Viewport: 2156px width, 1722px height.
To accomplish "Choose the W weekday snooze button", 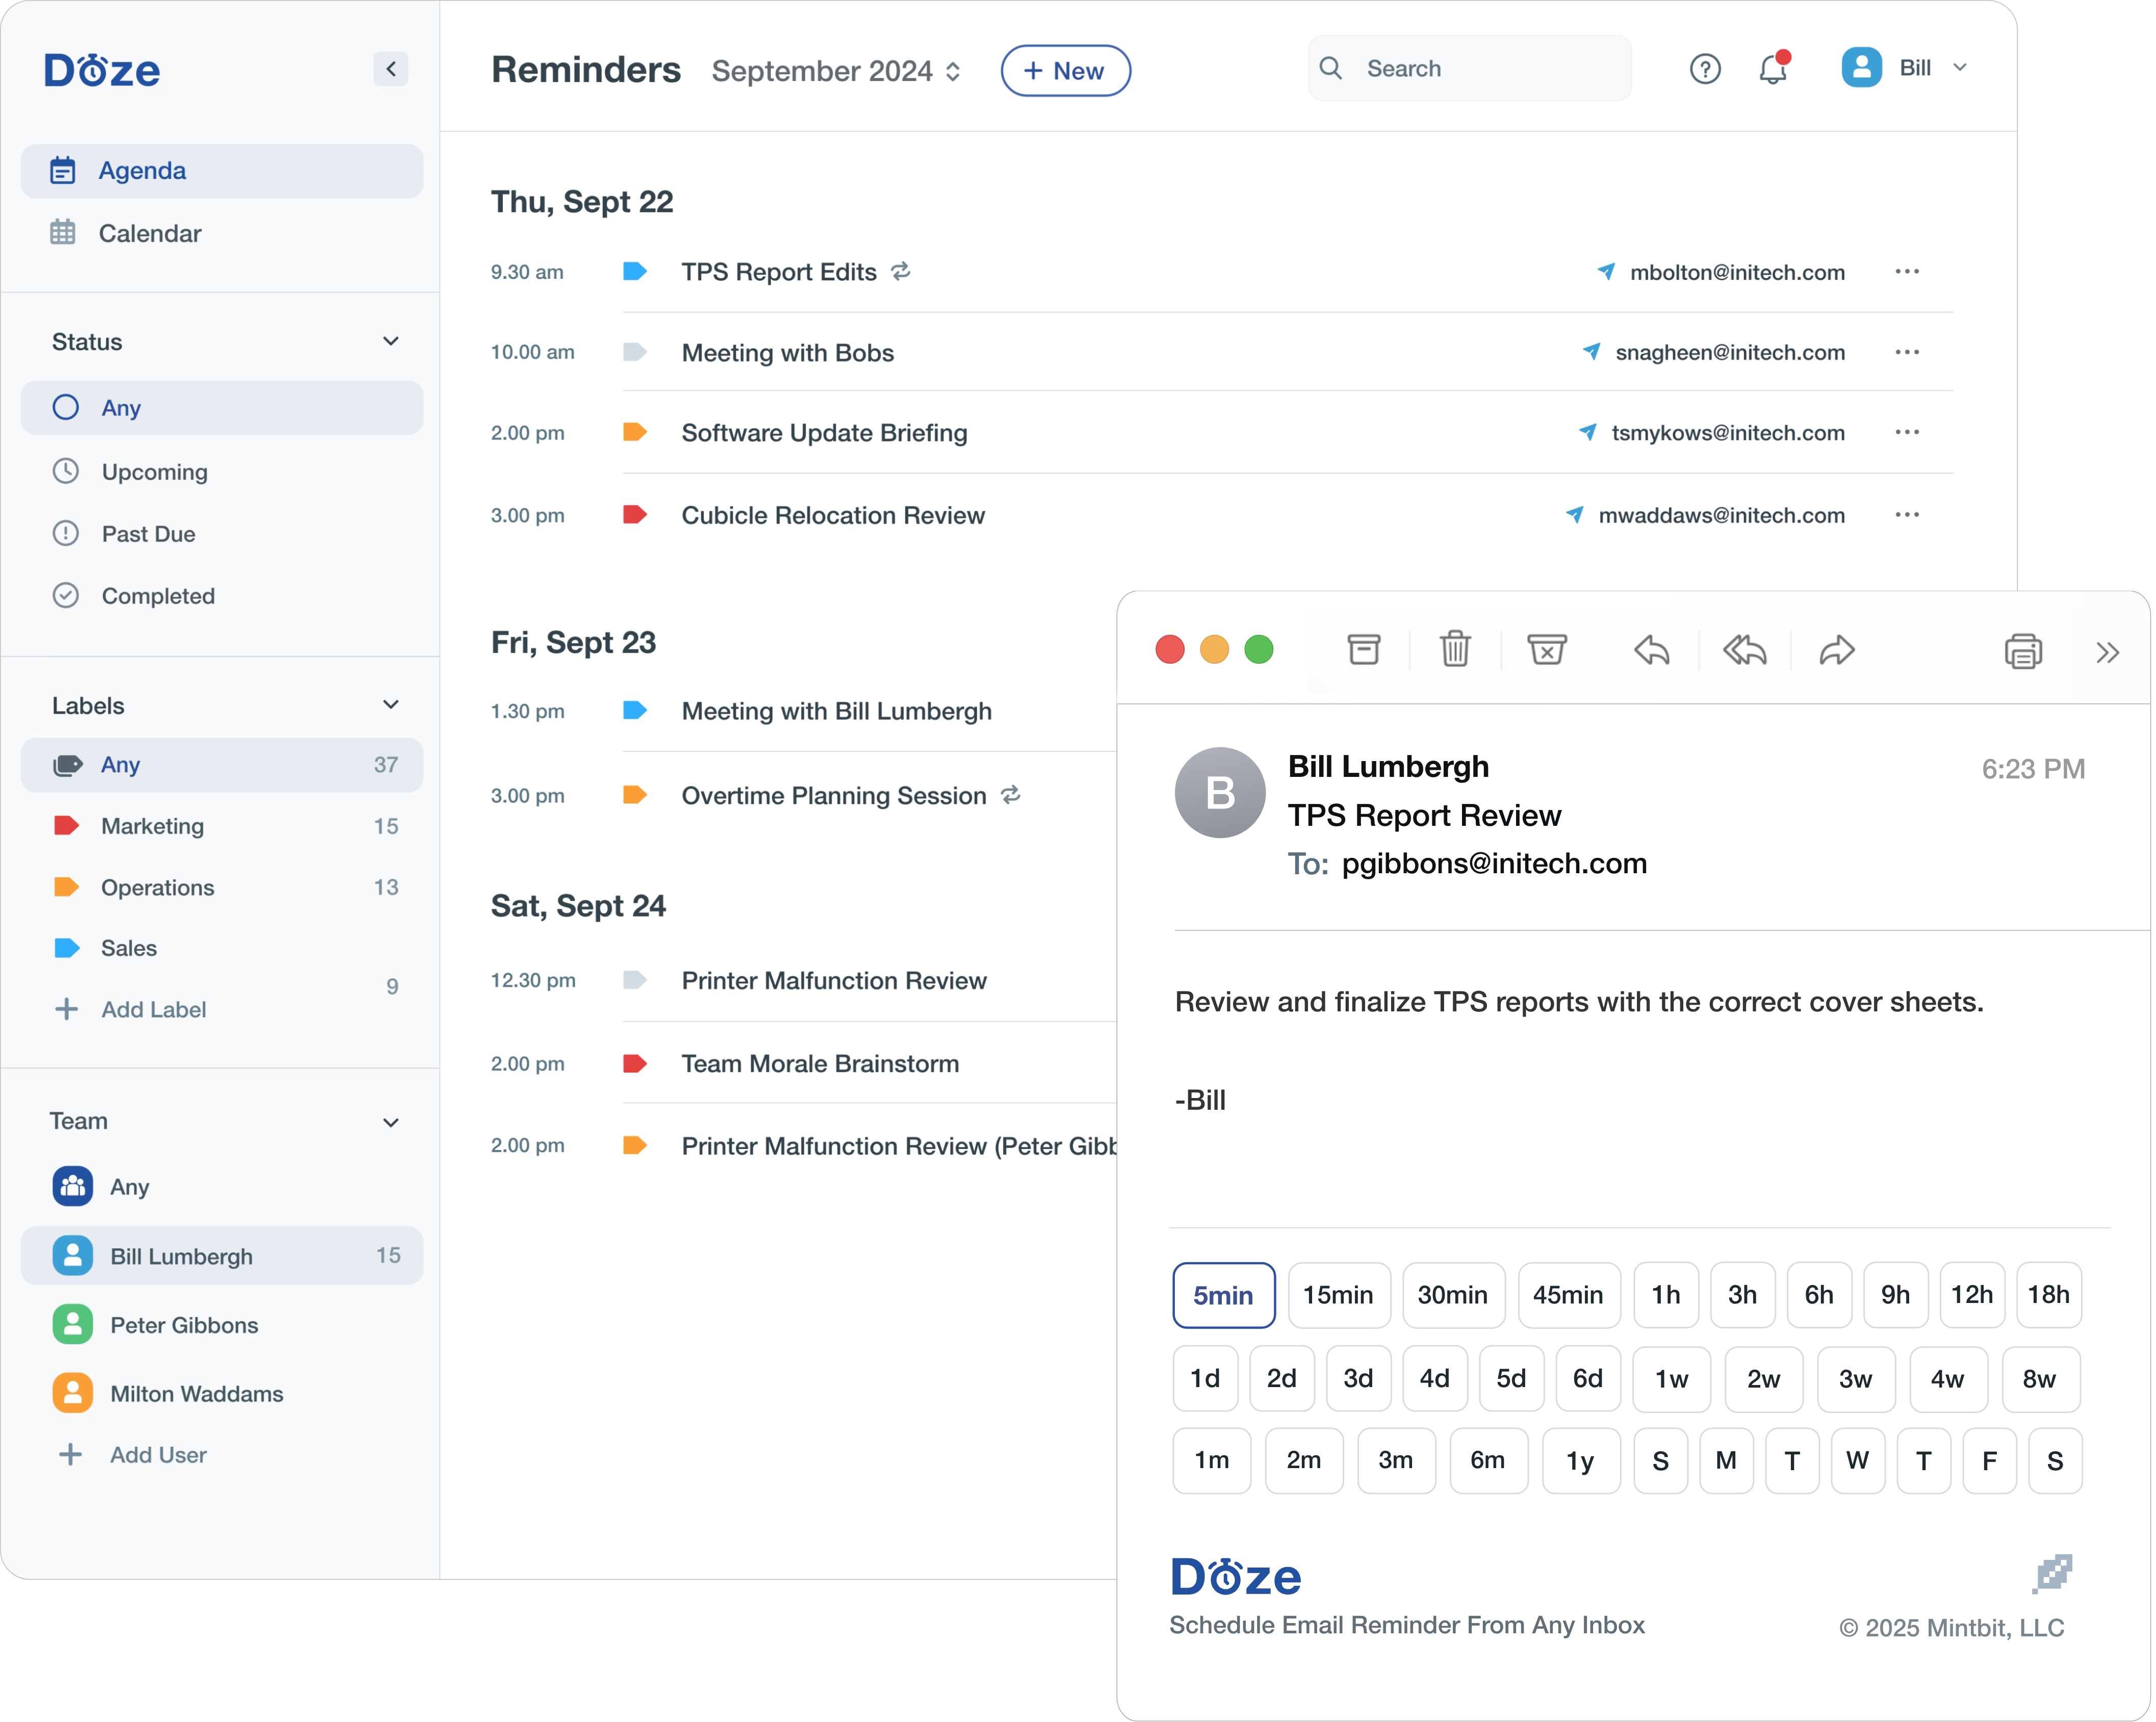I will click(x=1858, y=1461).
